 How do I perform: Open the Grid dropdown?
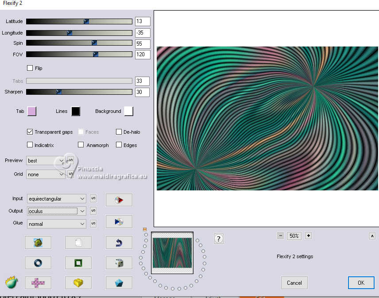pos(46,174)
